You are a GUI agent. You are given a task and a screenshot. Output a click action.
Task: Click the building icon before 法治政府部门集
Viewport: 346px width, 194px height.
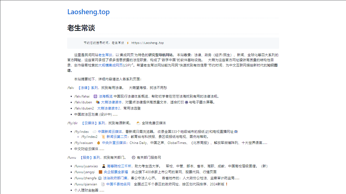[100, 178]
